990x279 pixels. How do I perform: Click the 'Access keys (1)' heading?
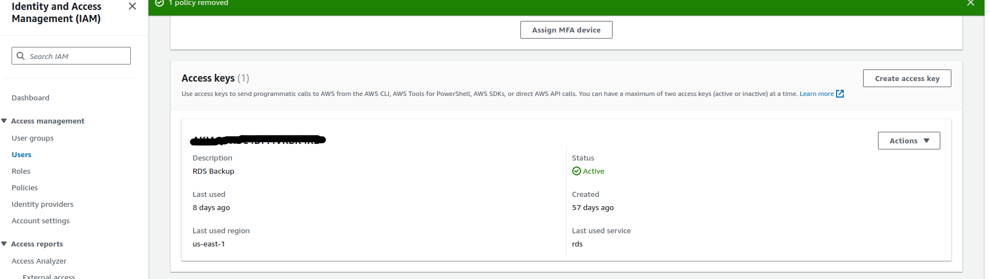(x=215, y=78)
